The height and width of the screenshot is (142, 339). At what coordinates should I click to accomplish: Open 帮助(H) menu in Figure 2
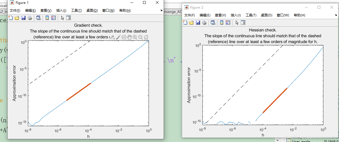[299, 15]
